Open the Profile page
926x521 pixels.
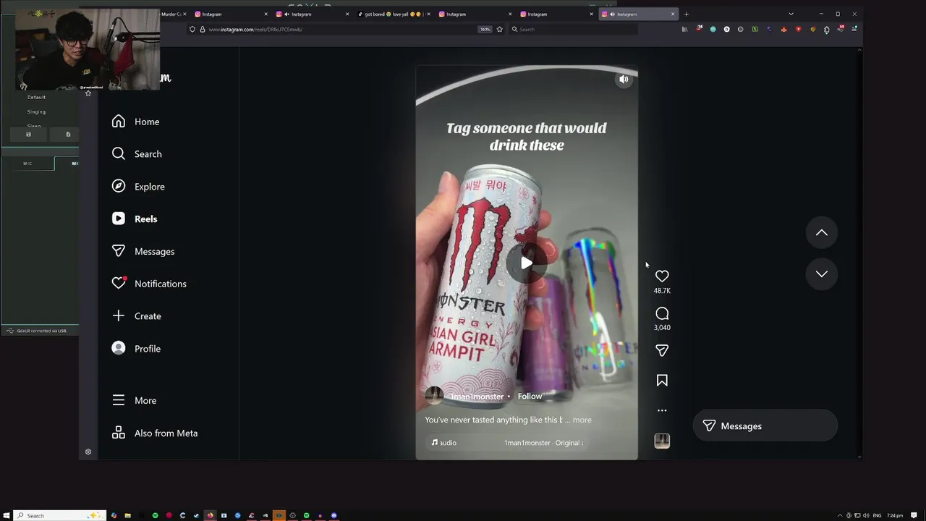[x=137, y=349]
